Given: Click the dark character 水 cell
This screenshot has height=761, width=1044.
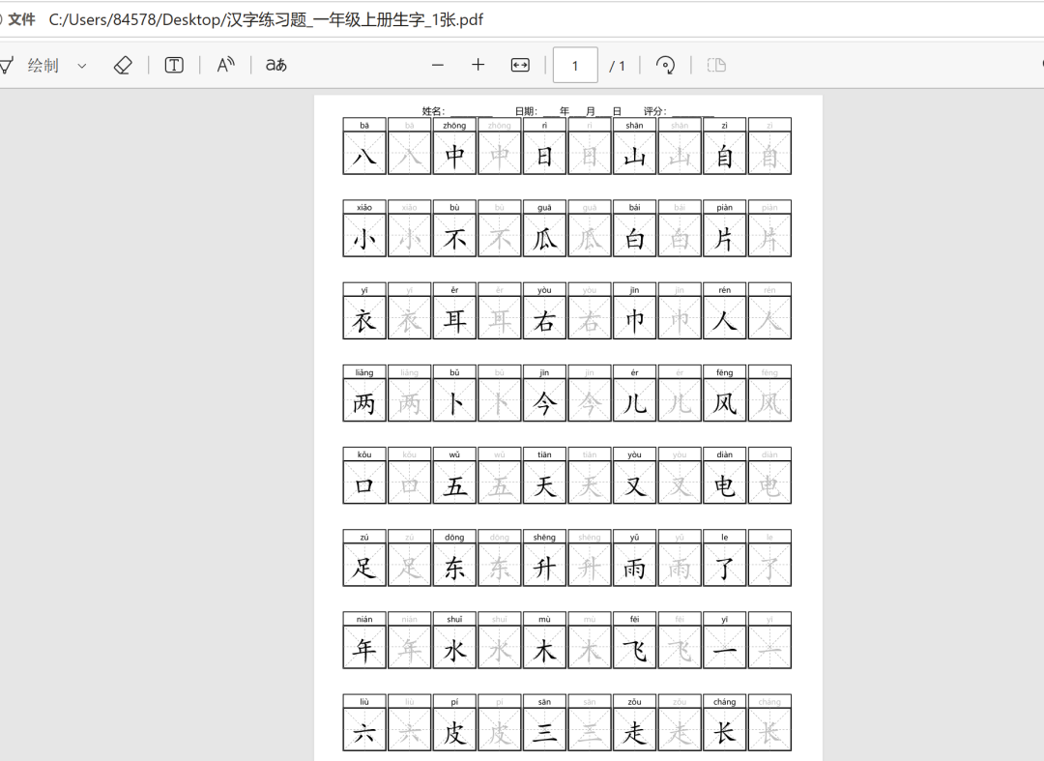Looking at the screenshot, I should point(454,647).
